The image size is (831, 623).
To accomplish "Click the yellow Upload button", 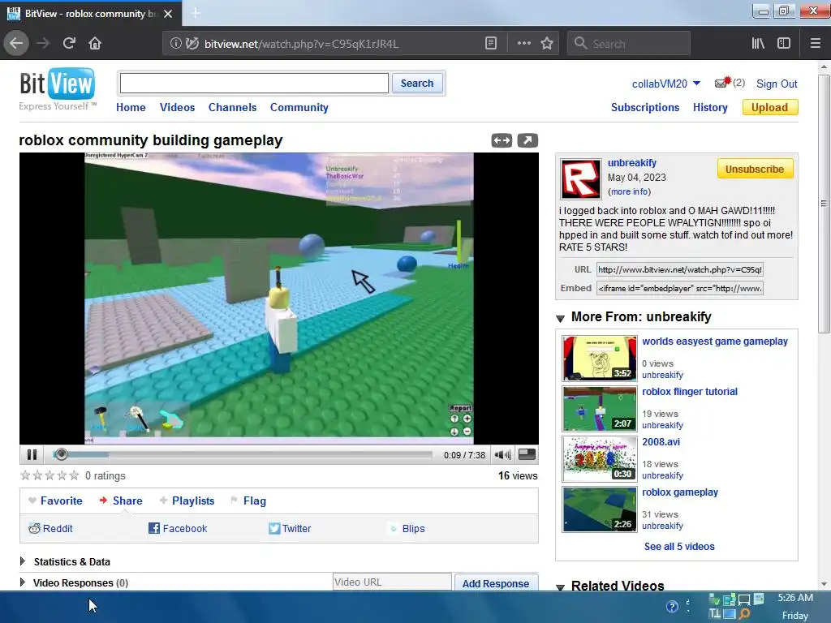I will point(770,108).
